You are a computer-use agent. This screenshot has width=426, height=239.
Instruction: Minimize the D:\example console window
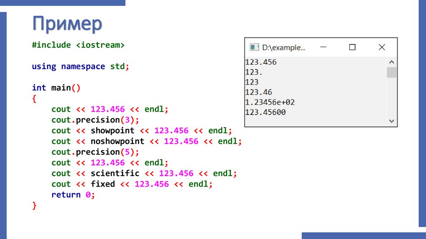point(323,47)
